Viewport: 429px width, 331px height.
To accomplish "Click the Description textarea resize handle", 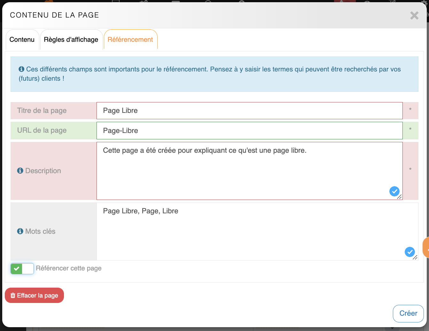I will (400, 197).
